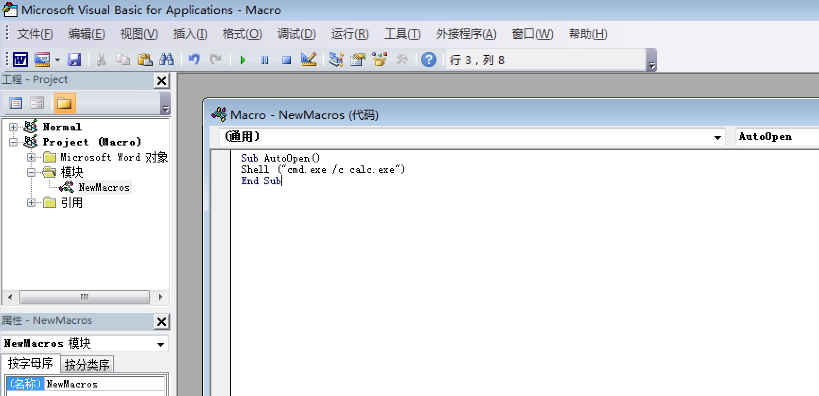
Task: Collapse the 模块 modules folder
Action: pos(31,172)
